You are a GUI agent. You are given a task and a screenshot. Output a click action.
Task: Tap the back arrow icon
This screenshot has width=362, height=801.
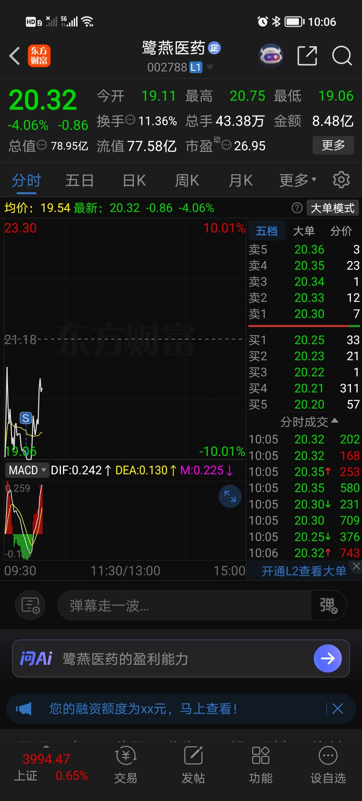coord(14,56)
